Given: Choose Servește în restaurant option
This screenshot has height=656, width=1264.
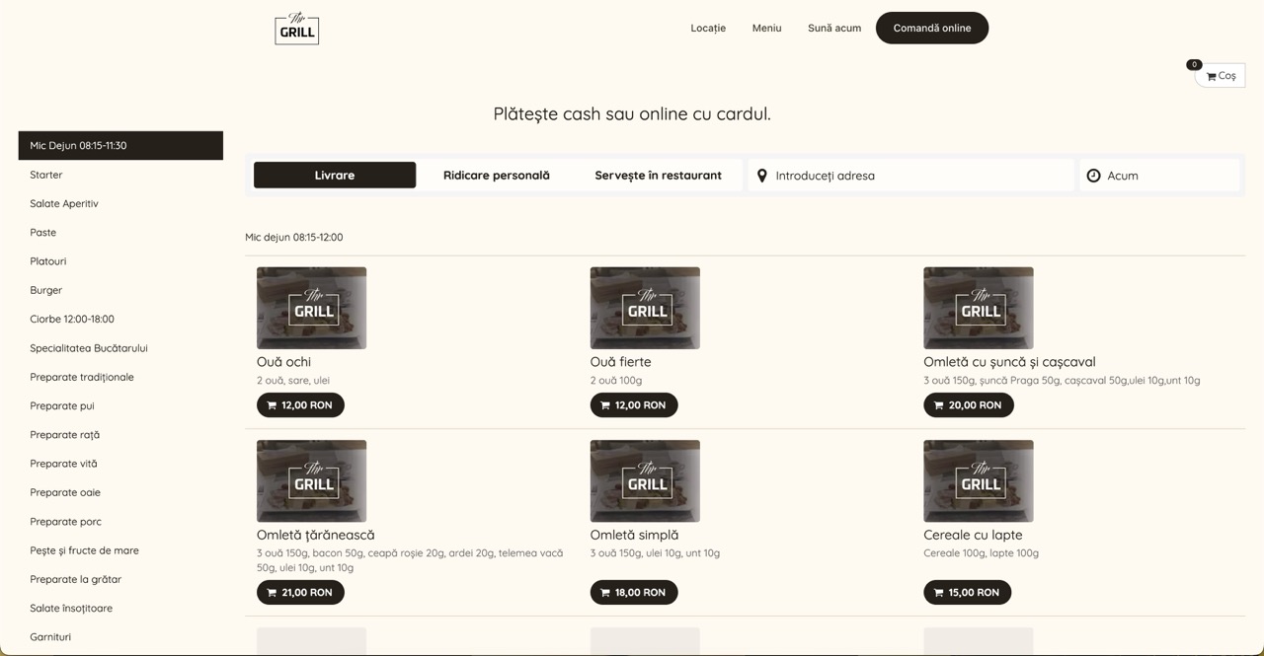Looking at the screenshot, I should (658, 176).
